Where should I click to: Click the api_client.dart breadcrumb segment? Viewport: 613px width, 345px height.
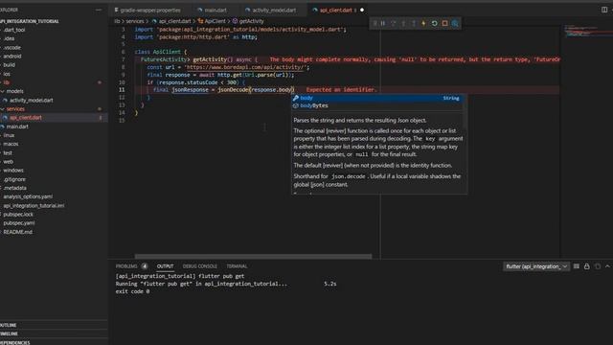click(174, 21)
